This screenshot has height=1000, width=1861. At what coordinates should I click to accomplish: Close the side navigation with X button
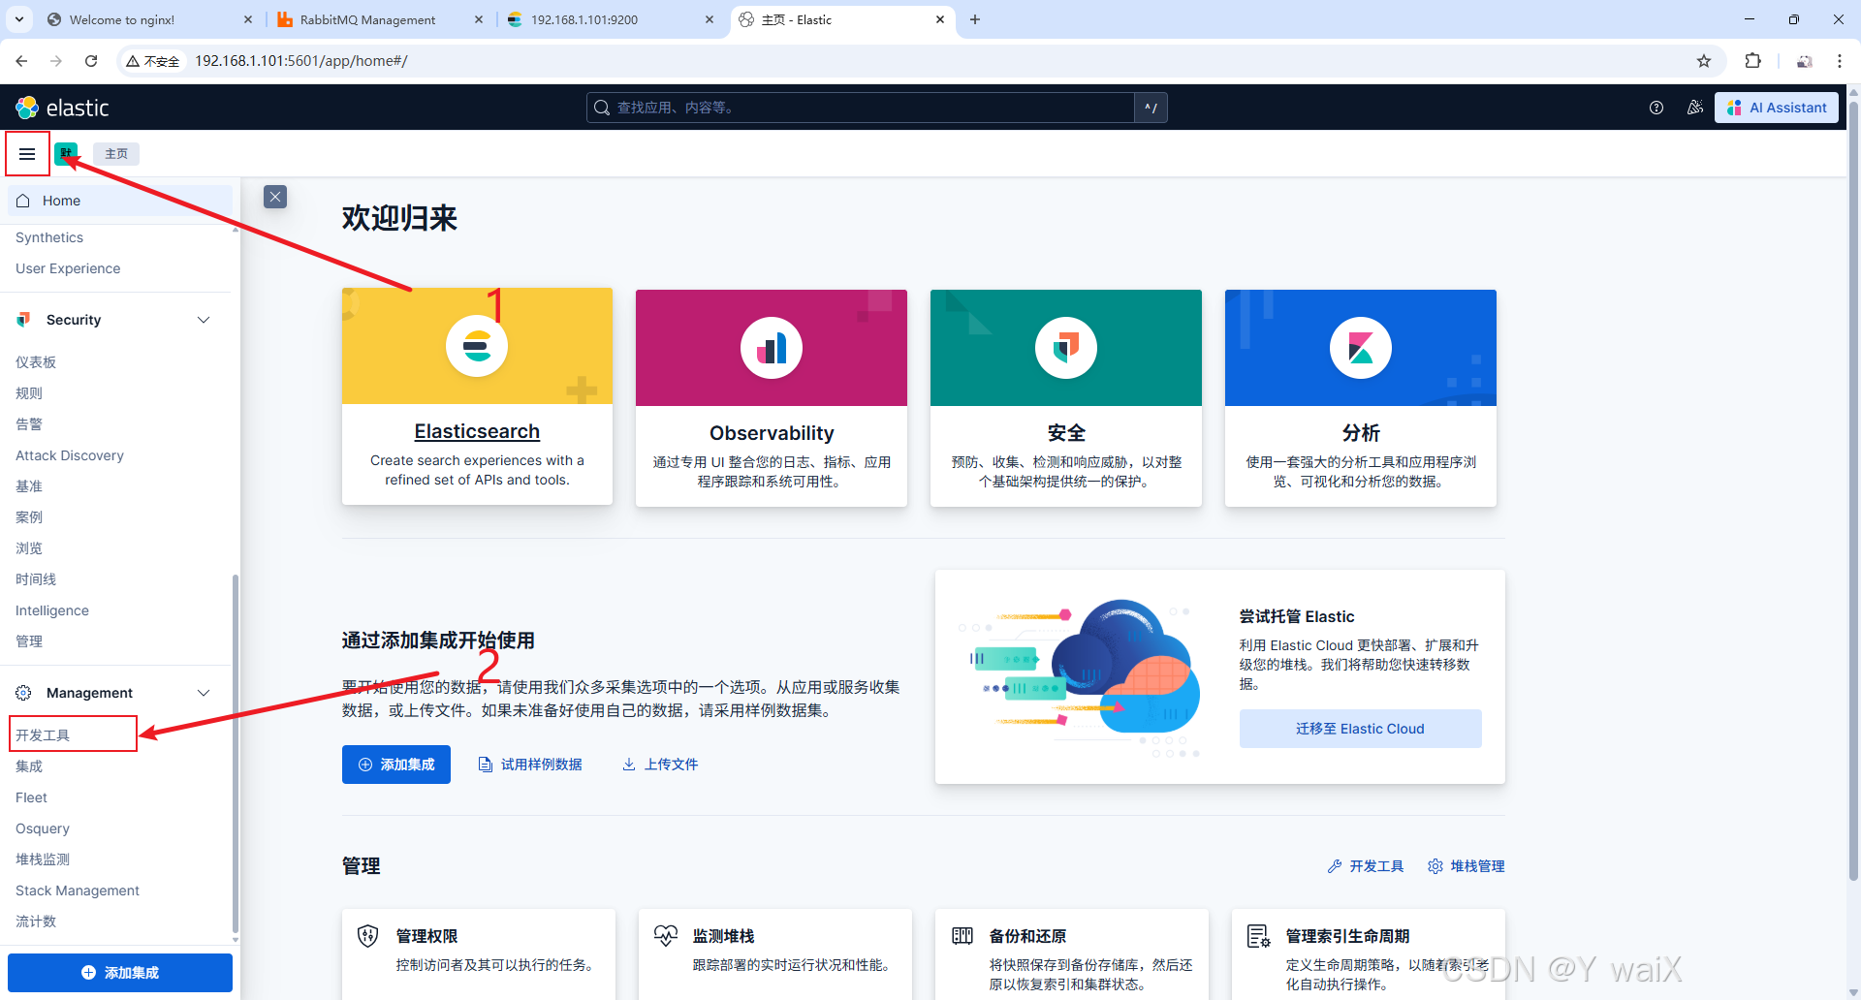coord(275,197)
